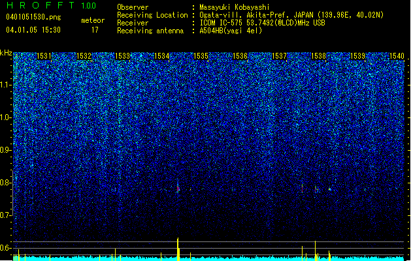Click the HROFFT 1.0.0 title text
This screenshot has width=411, height=261.
(51, 5)
